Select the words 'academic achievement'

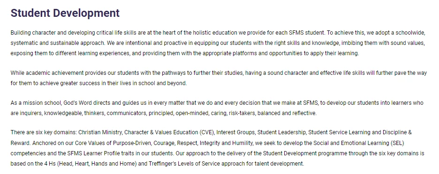coord(54,73)
